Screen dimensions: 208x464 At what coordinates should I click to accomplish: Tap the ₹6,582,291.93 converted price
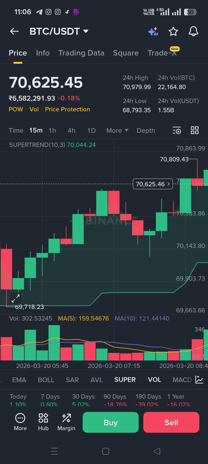[32, 98]
